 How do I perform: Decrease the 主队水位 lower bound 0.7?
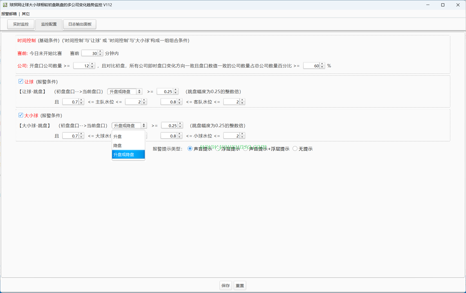point(81,103)
